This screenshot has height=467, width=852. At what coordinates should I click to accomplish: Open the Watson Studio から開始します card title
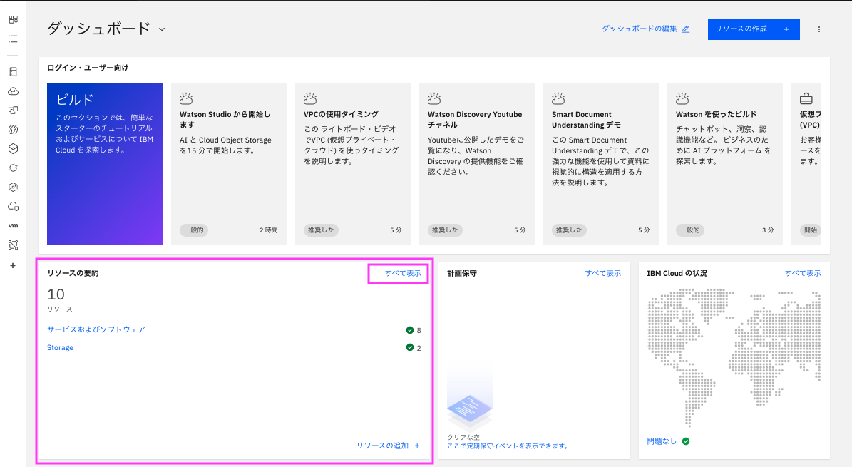coord(225,120)
